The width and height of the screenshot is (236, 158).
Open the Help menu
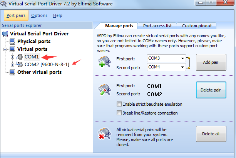pyautogui.click(x=57, y=15)
